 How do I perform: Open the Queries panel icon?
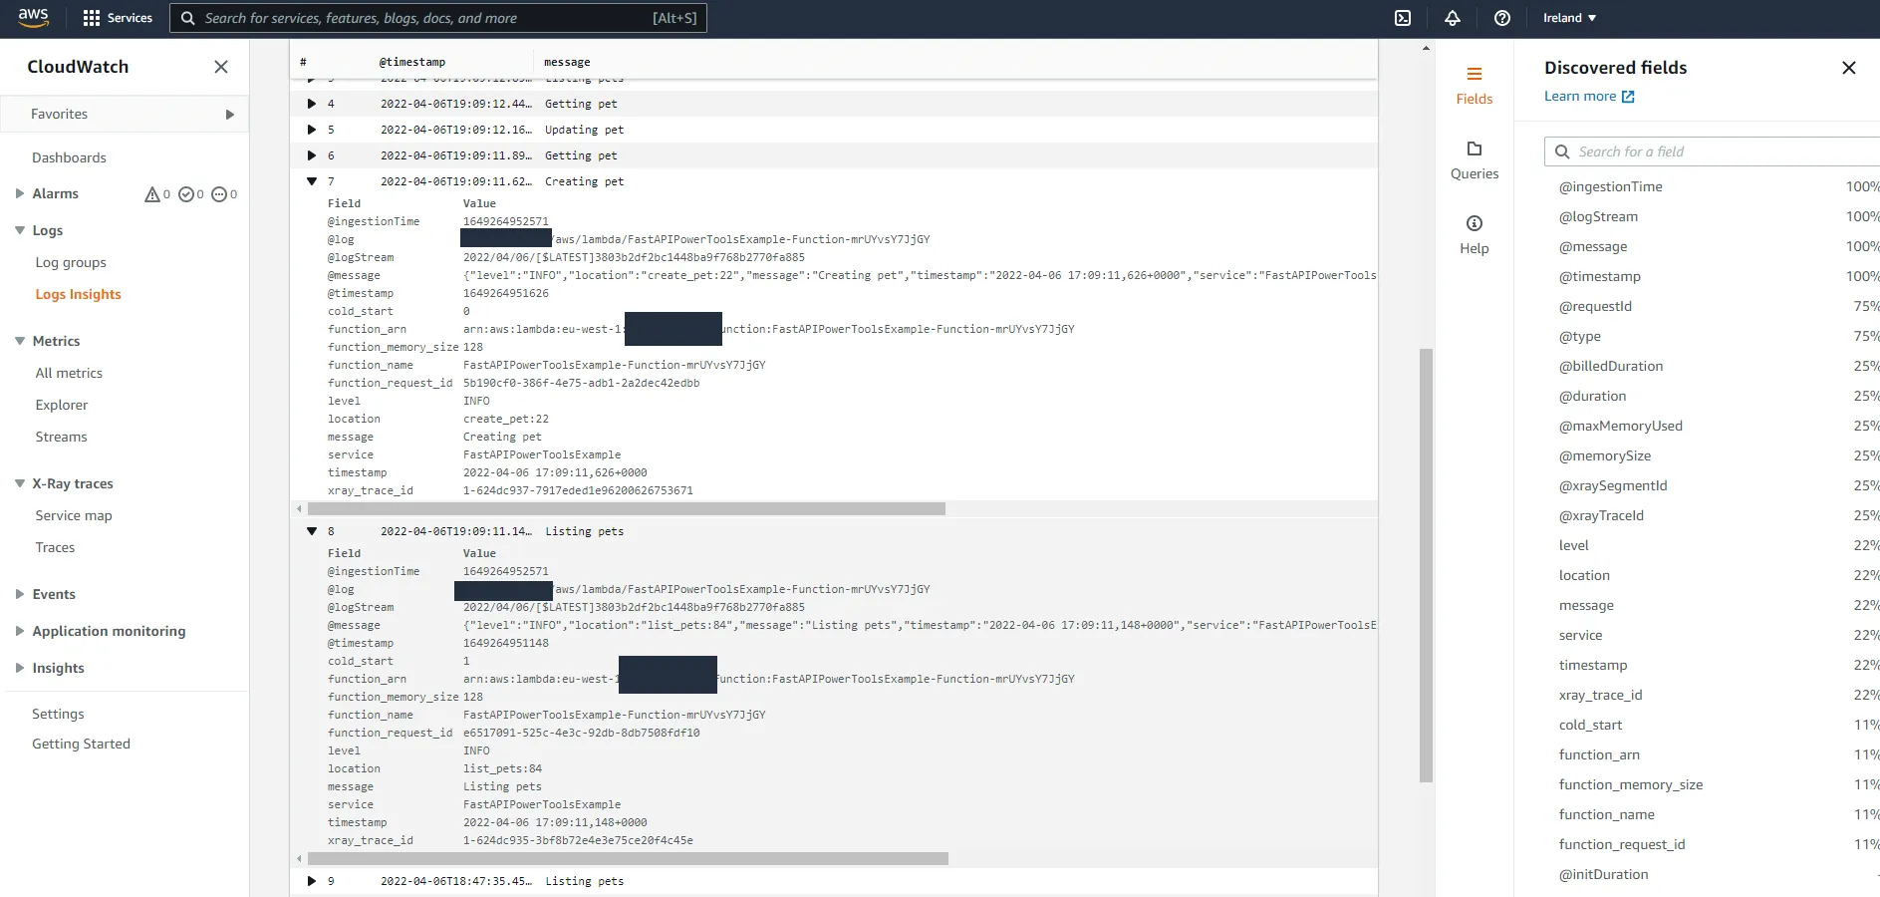(x=1475, y=159)
